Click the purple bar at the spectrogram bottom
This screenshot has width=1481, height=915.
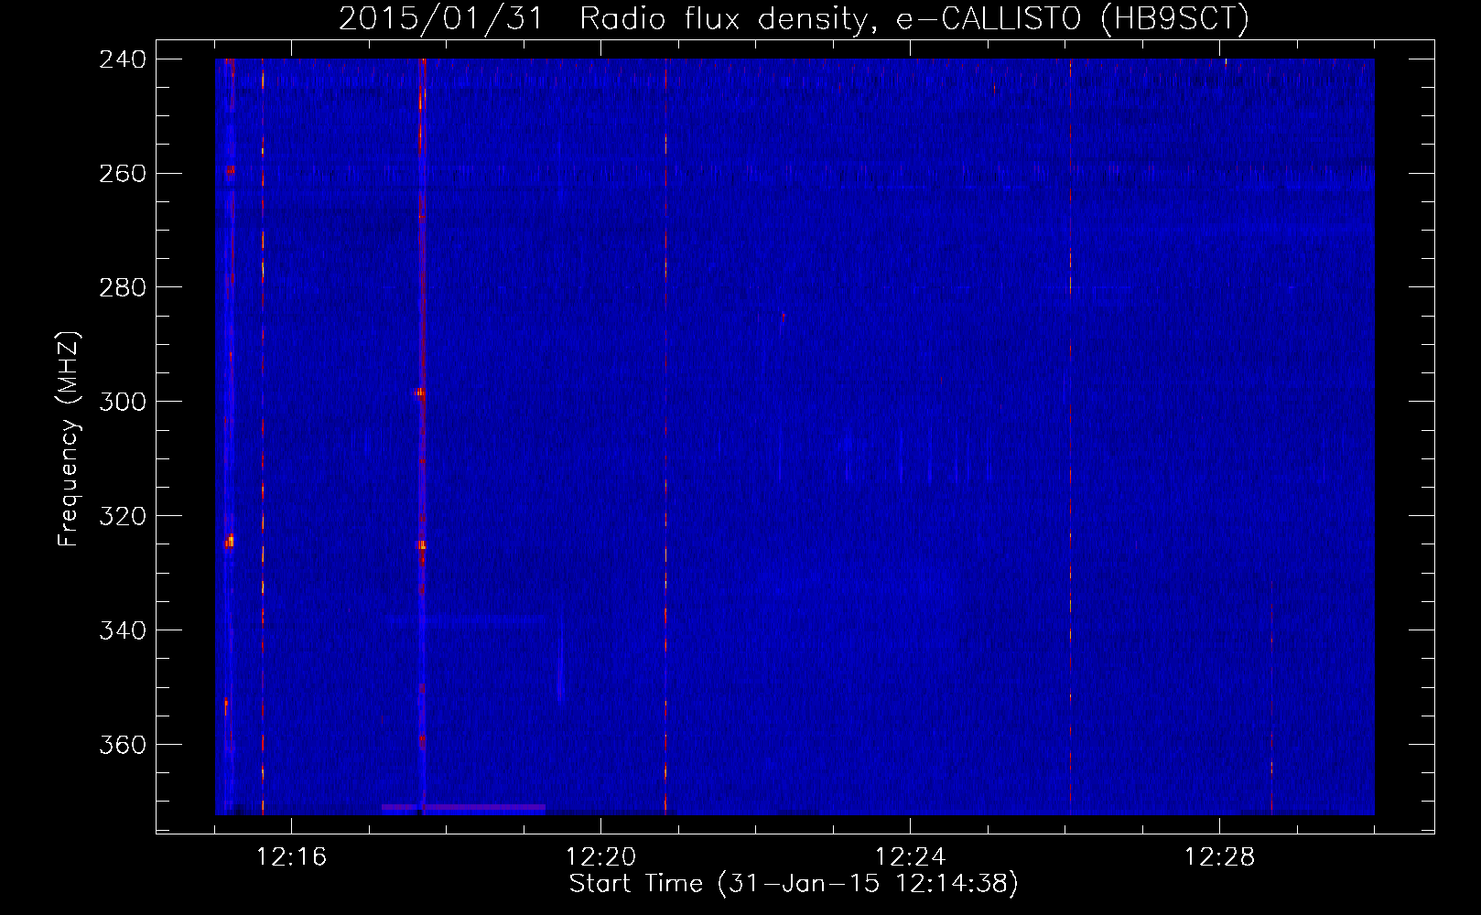coord(463,808)
